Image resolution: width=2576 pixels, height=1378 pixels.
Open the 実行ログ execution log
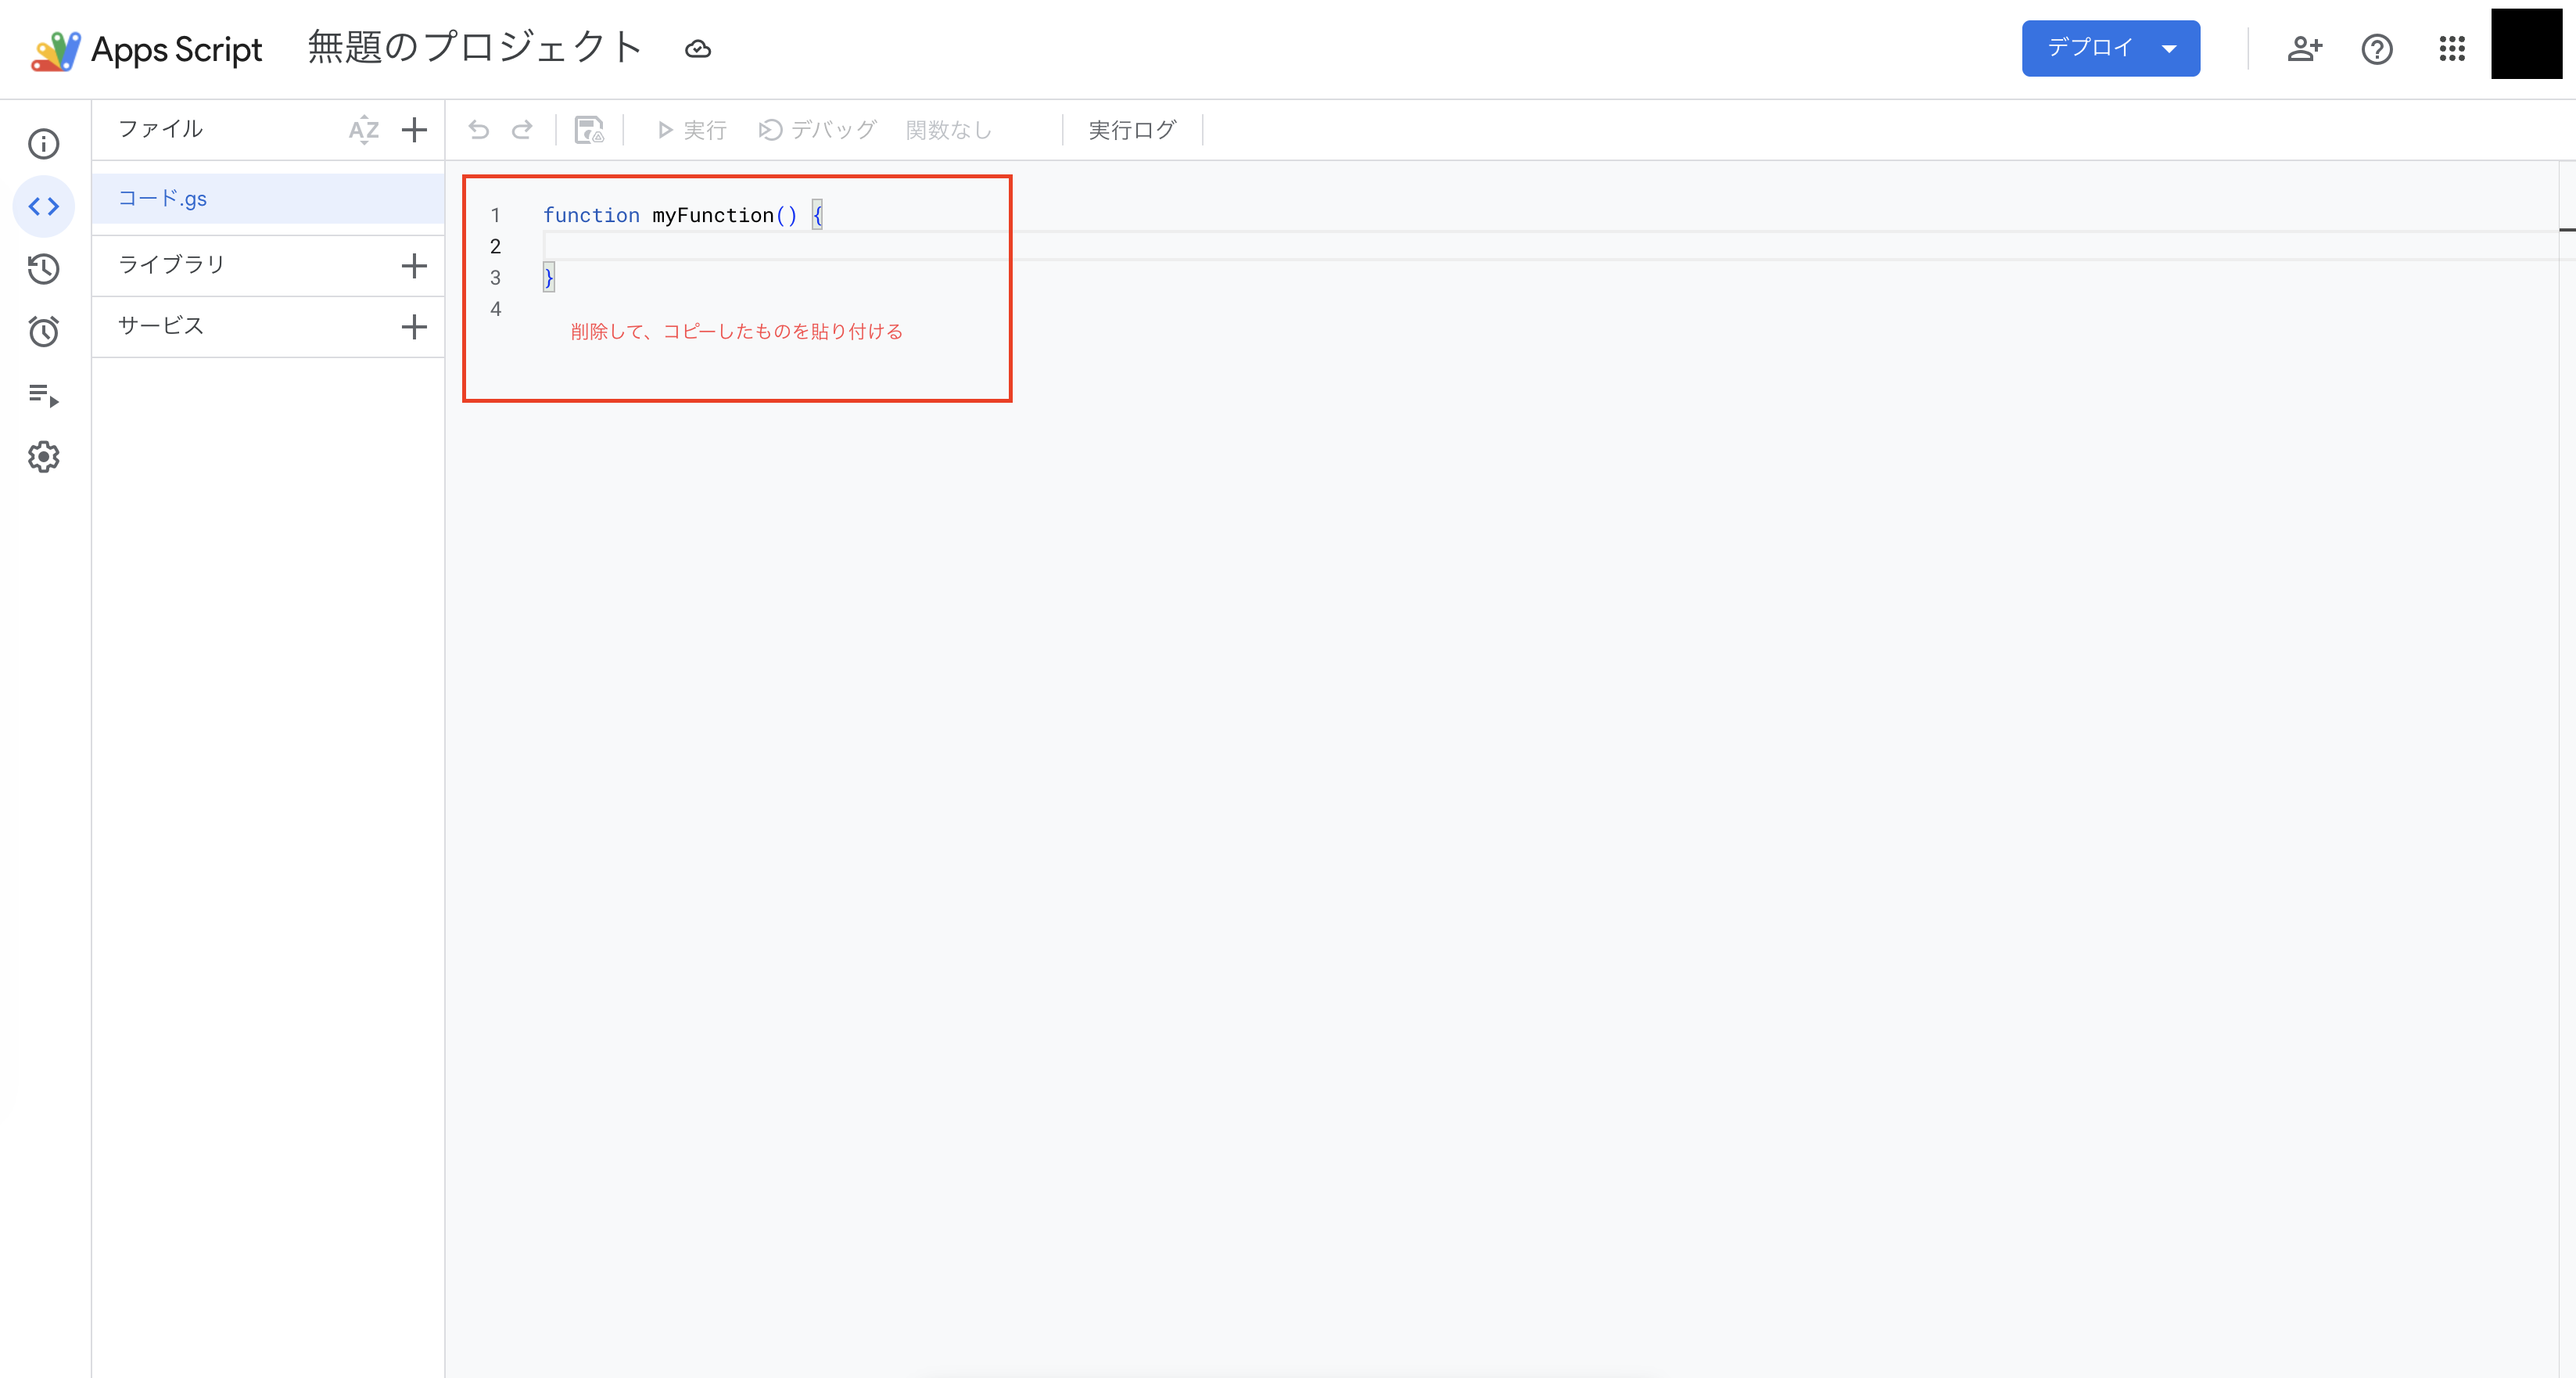coord(1132,130)
